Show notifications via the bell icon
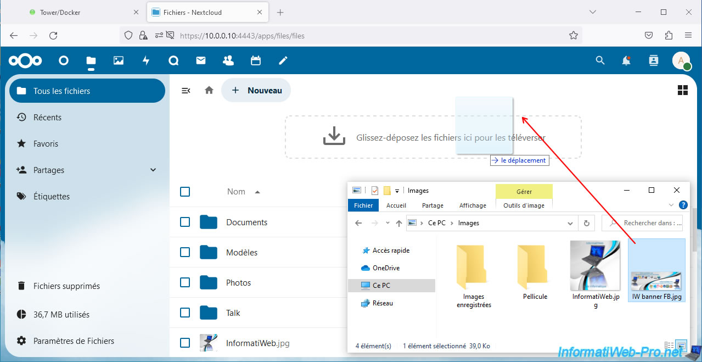This screenshot has width=702, height=362. pyautogui.click(x=626, y=61)
